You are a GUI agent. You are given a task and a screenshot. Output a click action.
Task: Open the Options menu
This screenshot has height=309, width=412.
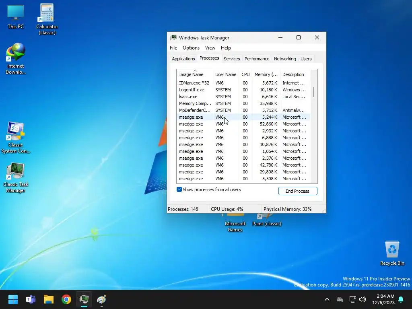click(191, 48)
